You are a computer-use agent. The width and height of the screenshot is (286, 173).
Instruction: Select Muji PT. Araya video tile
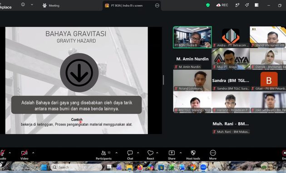pyautogui.click(x=231, y=59)
